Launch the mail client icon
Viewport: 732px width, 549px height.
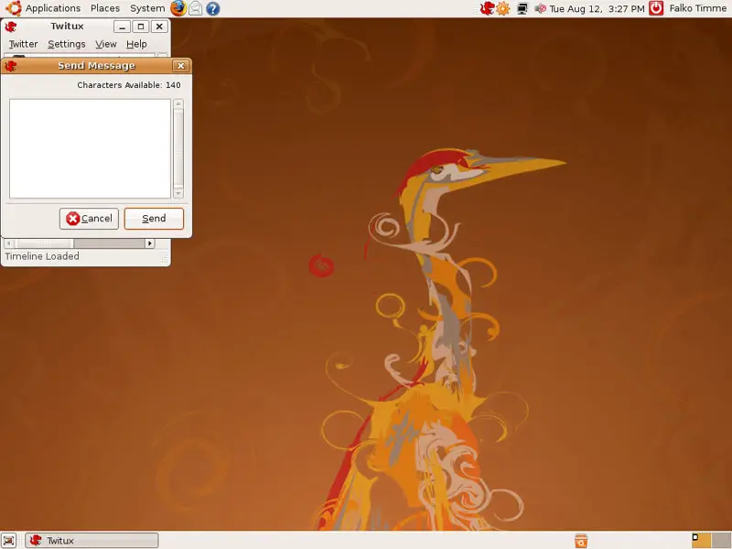coord(196,8)
